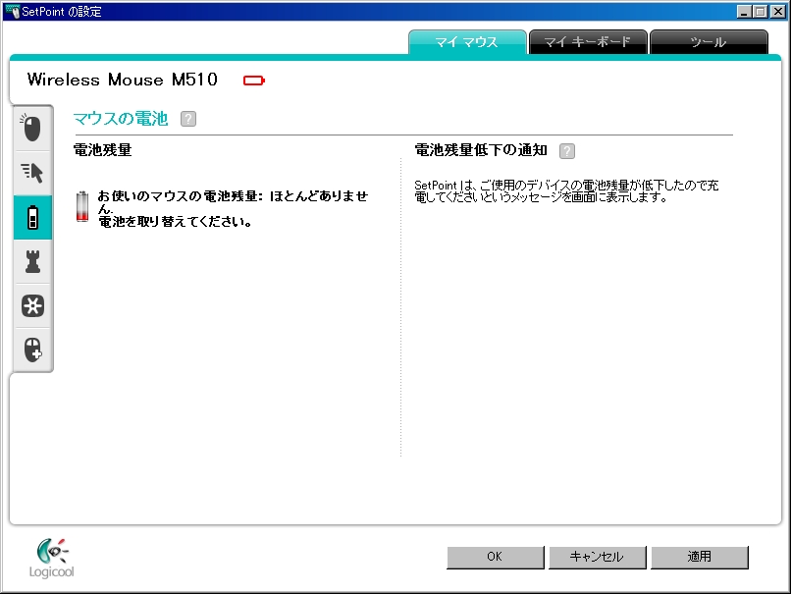
Task: Click the 電池残量低下の通知 heading text
Action: [x=481, y=150]
